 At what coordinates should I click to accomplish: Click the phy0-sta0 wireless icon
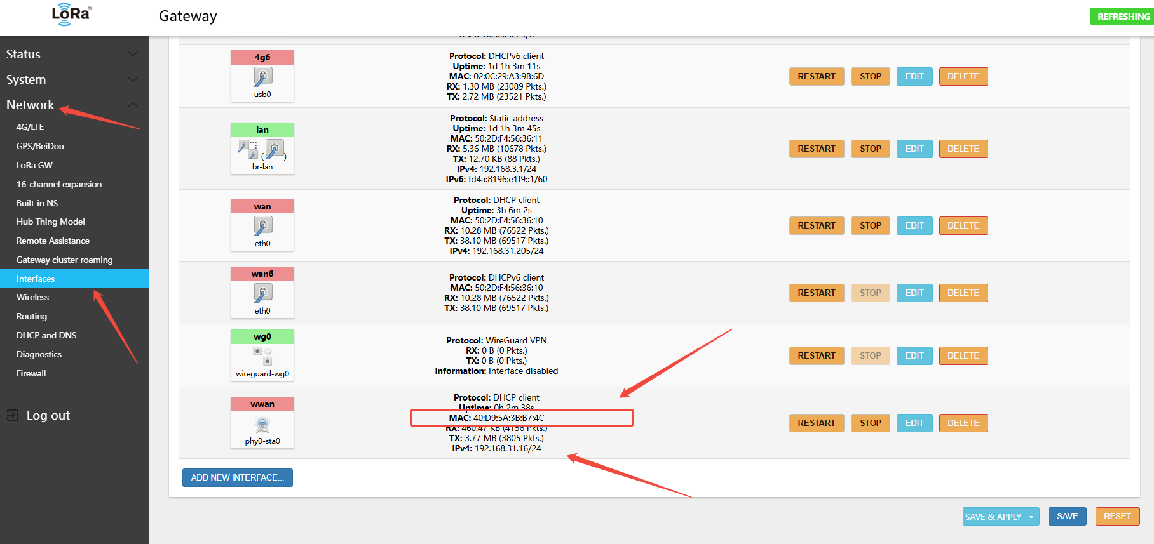262,424
